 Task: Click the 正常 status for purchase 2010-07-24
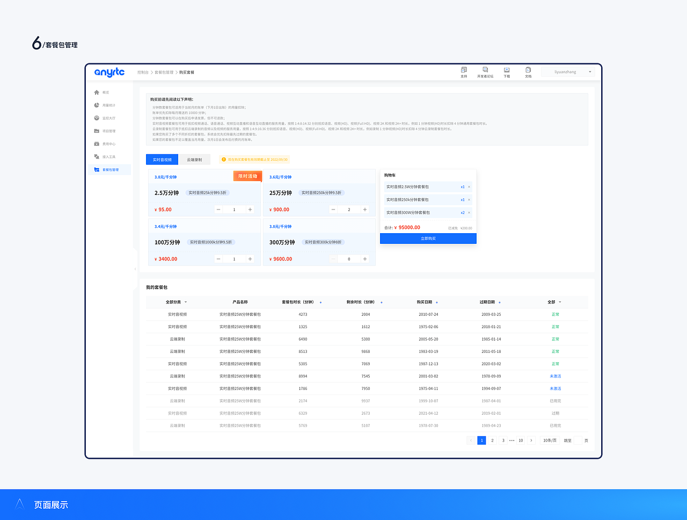(x=555, y=315)
